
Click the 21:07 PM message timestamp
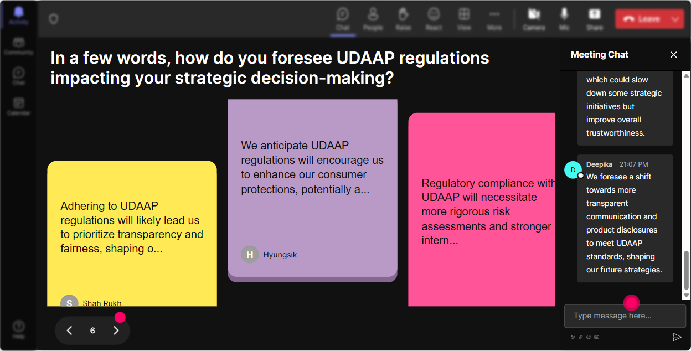(x=633, y=164)
